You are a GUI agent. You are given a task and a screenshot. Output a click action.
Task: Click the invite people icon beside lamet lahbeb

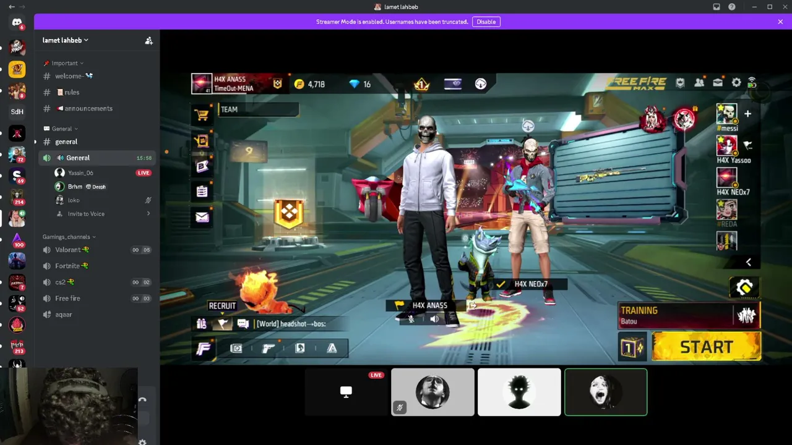pos(148,41)
